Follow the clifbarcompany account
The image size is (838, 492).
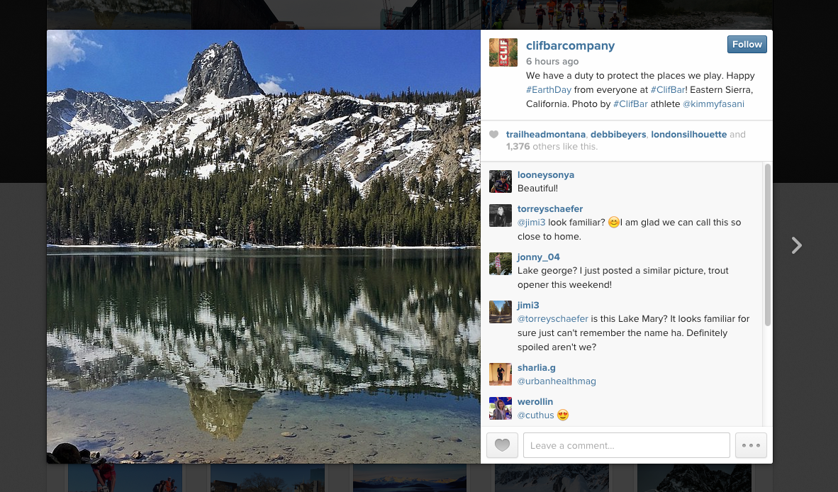click(747, 45)
